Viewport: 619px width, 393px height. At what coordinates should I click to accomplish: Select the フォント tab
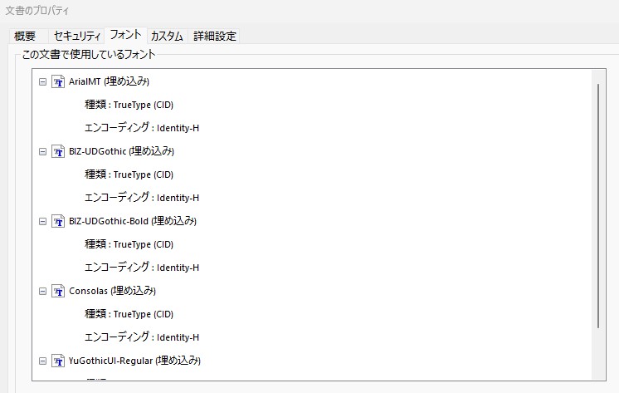point(125,35)
